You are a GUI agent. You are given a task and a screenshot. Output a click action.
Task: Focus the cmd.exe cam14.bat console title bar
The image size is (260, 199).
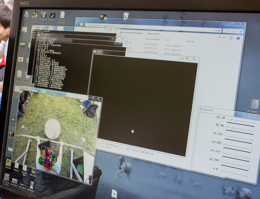coord(85,42)
